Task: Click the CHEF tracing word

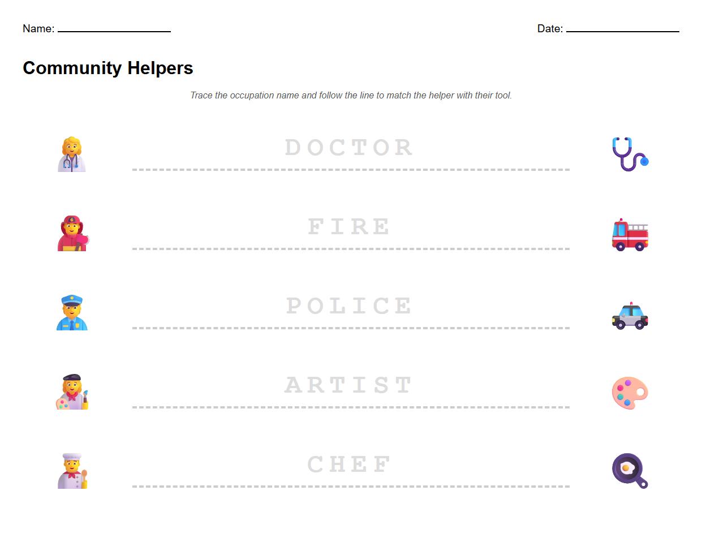Action: 349,464
